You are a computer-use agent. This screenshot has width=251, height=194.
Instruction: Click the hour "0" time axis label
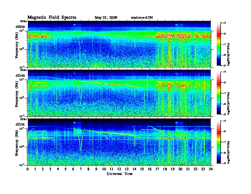coord(28,169)
